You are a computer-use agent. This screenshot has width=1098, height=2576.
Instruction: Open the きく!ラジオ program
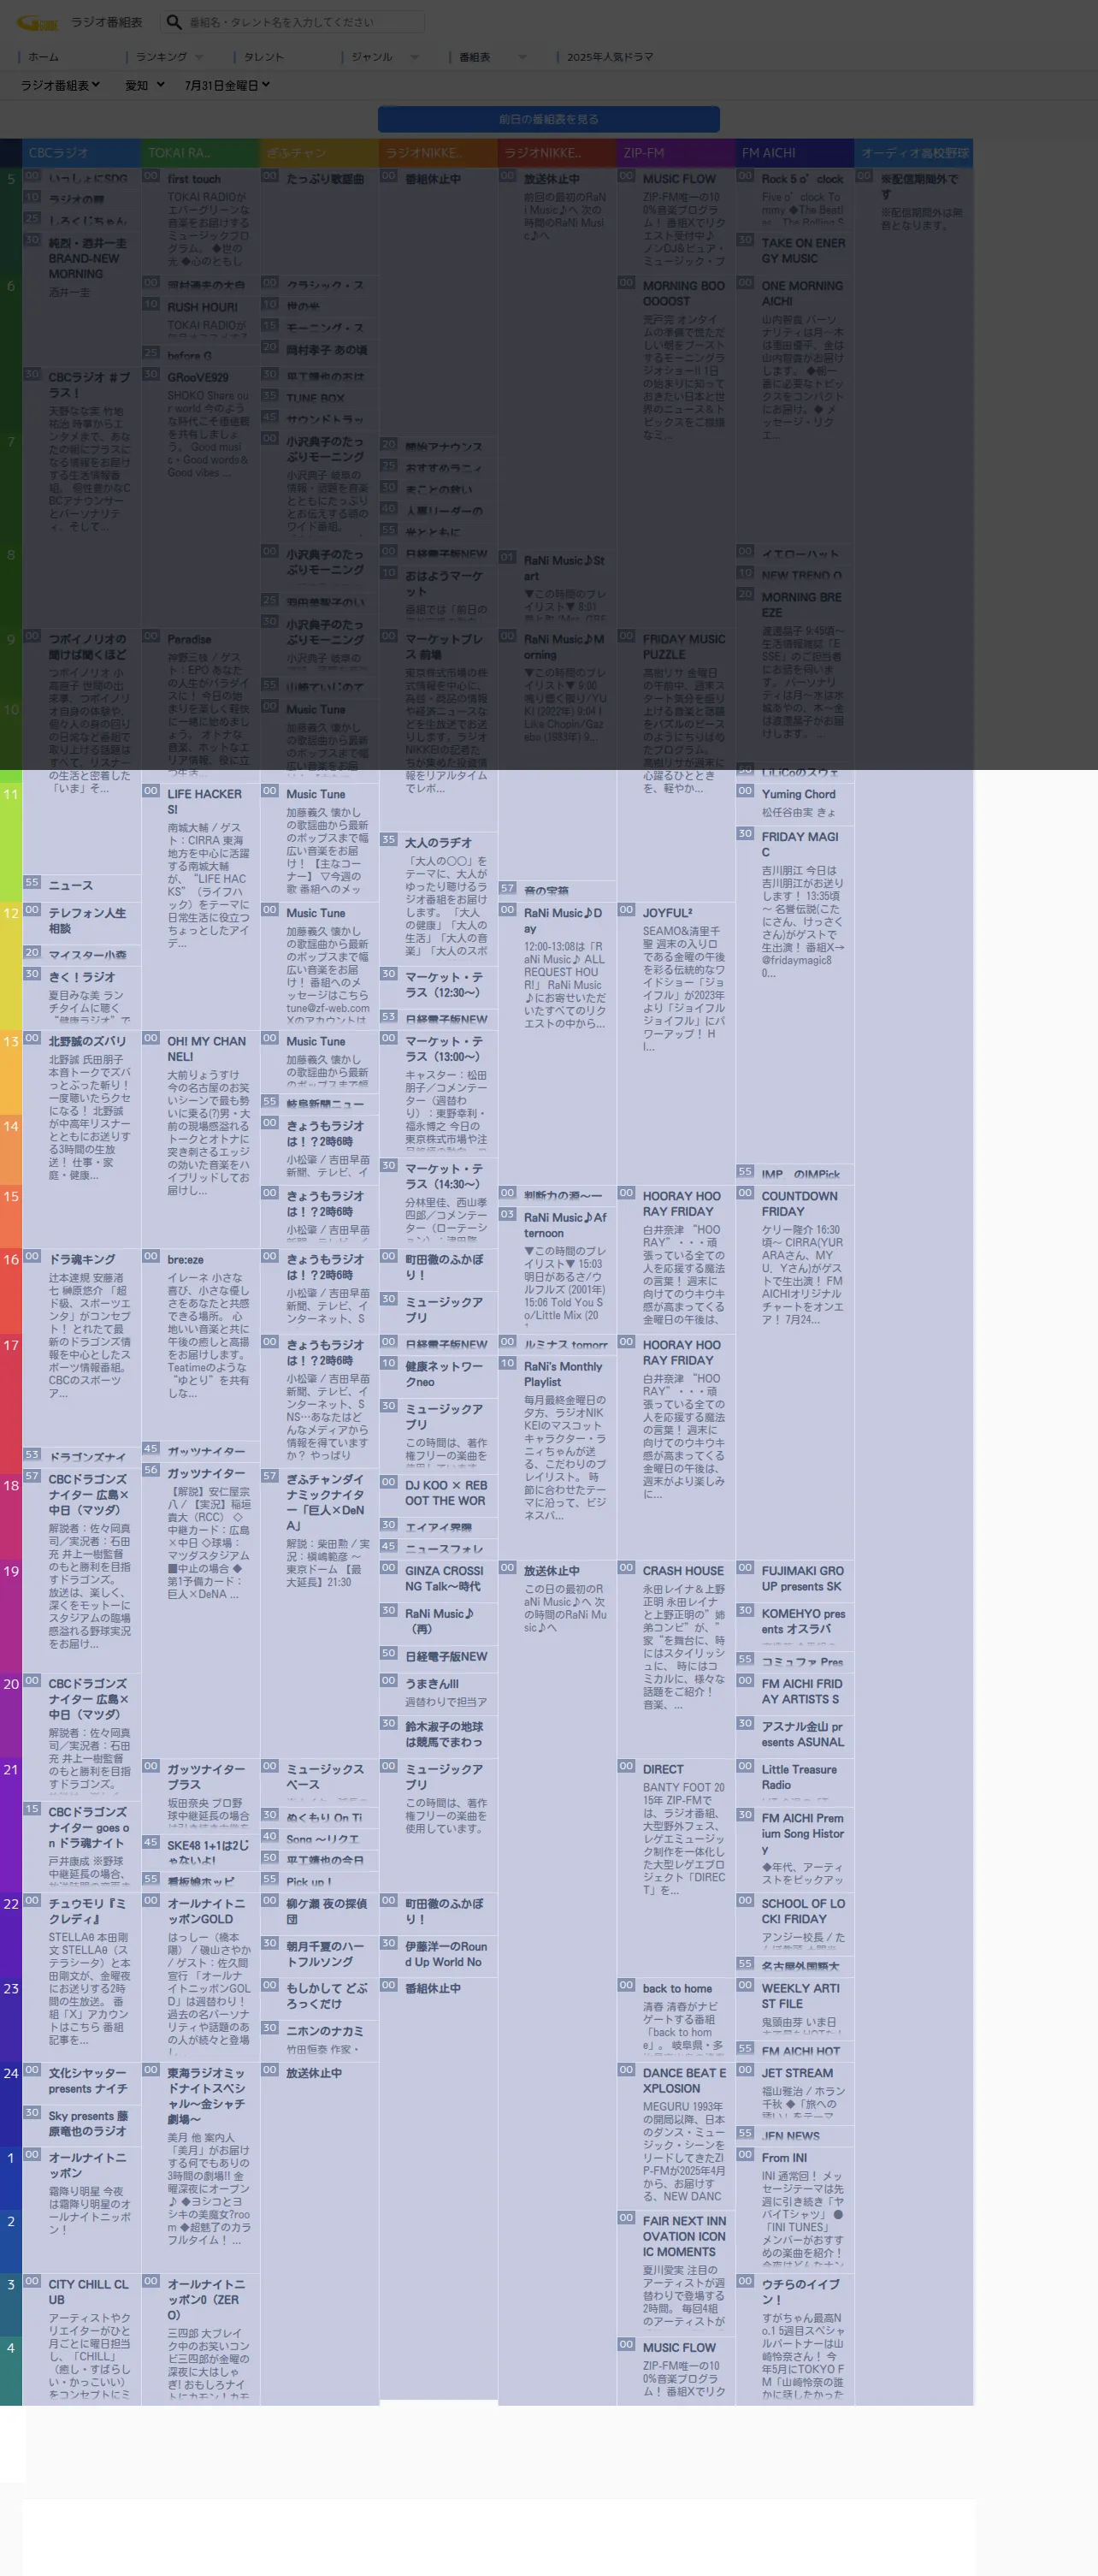[82, 976]
